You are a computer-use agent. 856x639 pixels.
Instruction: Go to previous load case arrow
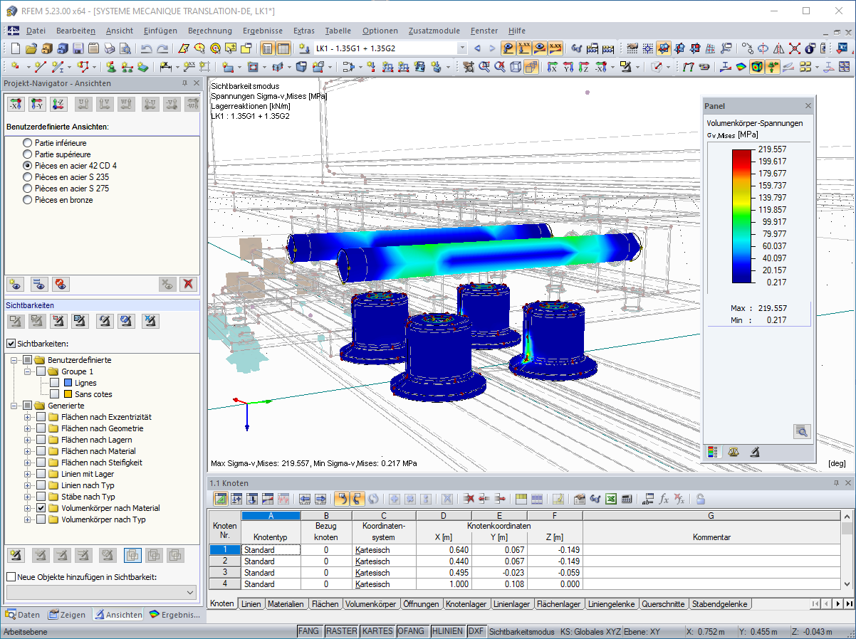tap(477, 48)
